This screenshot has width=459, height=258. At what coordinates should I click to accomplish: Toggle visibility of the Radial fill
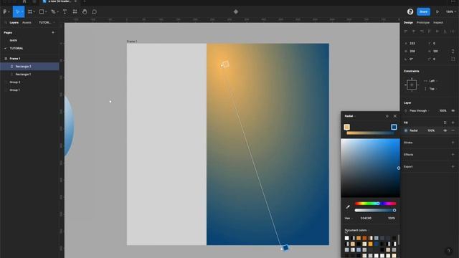445,130
